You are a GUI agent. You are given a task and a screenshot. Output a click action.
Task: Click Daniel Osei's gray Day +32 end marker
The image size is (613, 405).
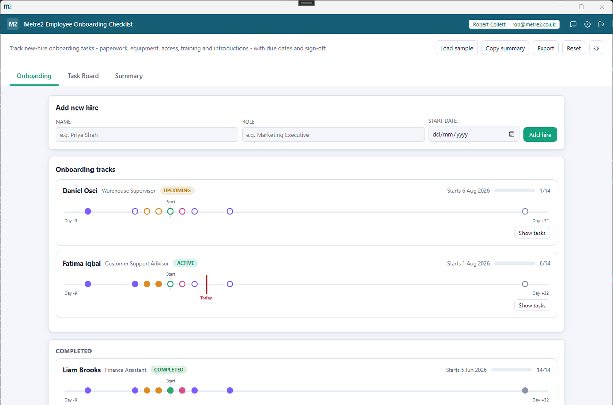click(x=525, y=212)
